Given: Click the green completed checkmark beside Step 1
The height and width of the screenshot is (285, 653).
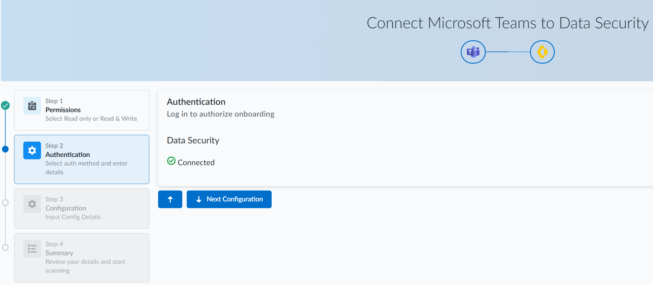Looking at the screenshot, I should 5,105.
